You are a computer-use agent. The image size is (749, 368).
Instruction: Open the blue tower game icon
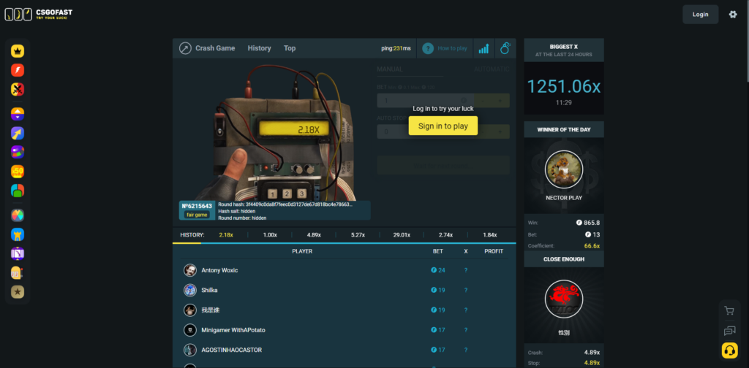18,234
